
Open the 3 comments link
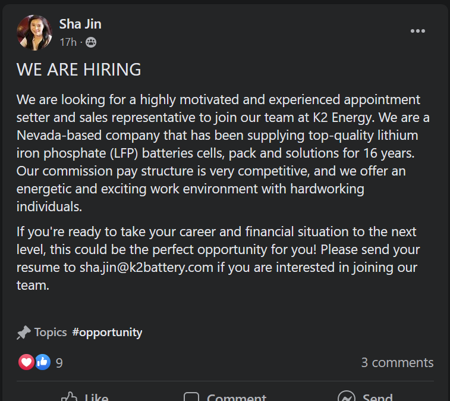[x=397, y=362]
